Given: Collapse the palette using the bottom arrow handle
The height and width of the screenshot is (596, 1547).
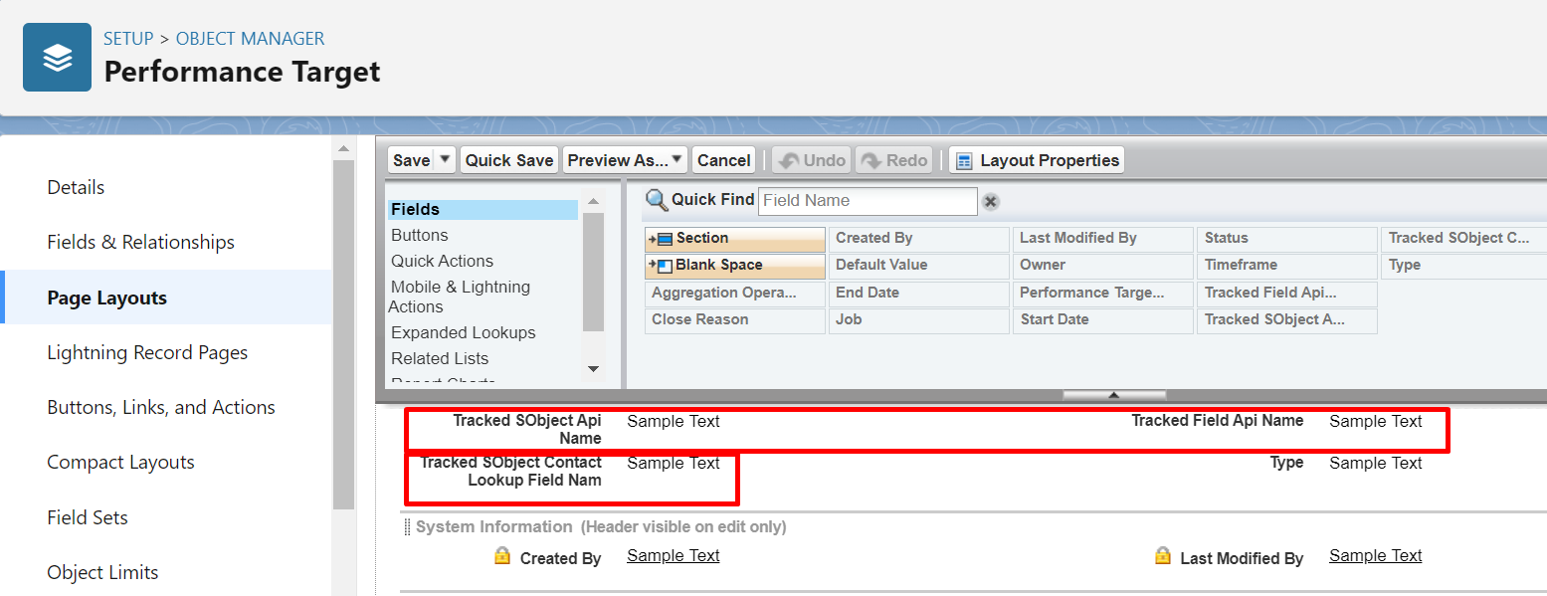Looking at the screenshot, I should coord(1113,395).
